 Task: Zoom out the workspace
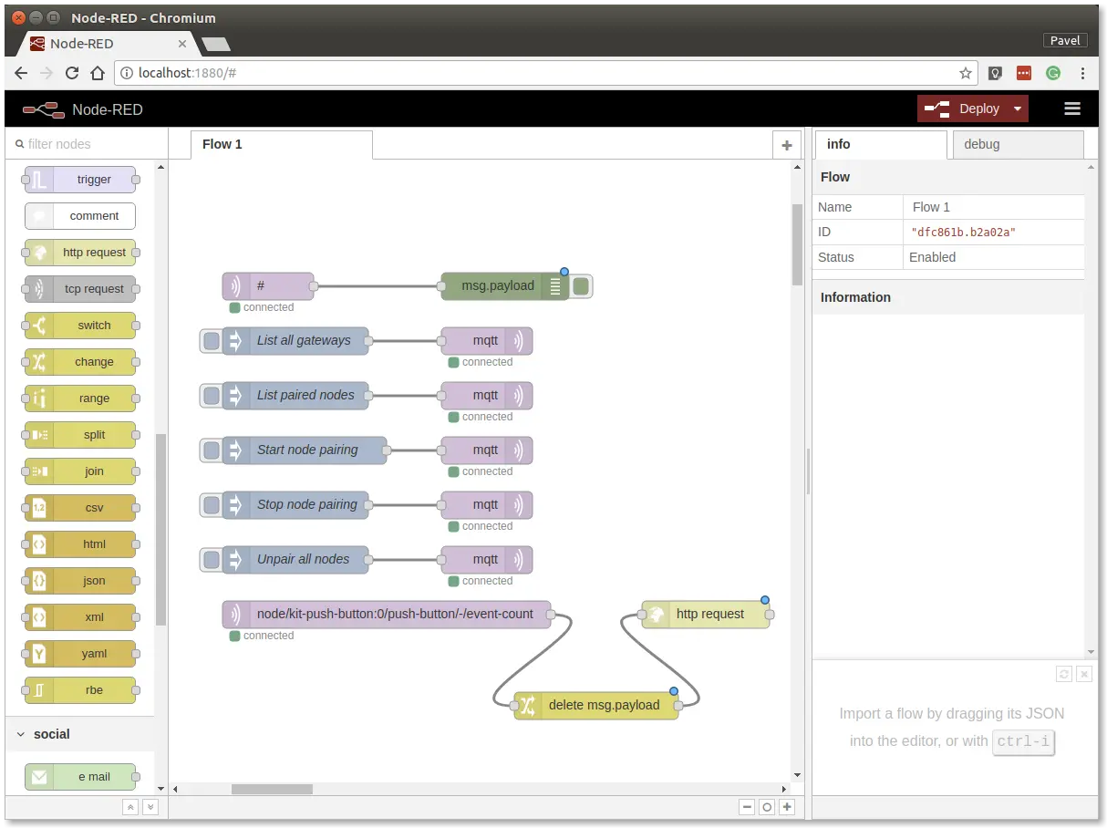[747, 807]
